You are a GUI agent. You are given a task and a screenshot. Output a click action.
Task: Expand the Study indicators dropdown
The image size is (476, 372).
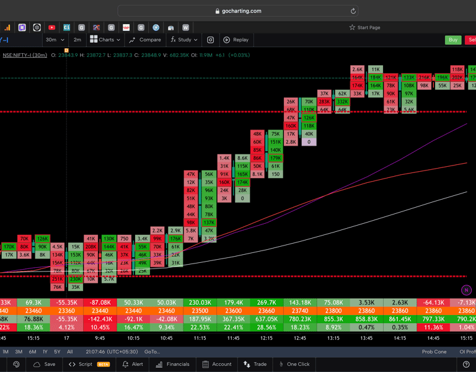point(183,40)
